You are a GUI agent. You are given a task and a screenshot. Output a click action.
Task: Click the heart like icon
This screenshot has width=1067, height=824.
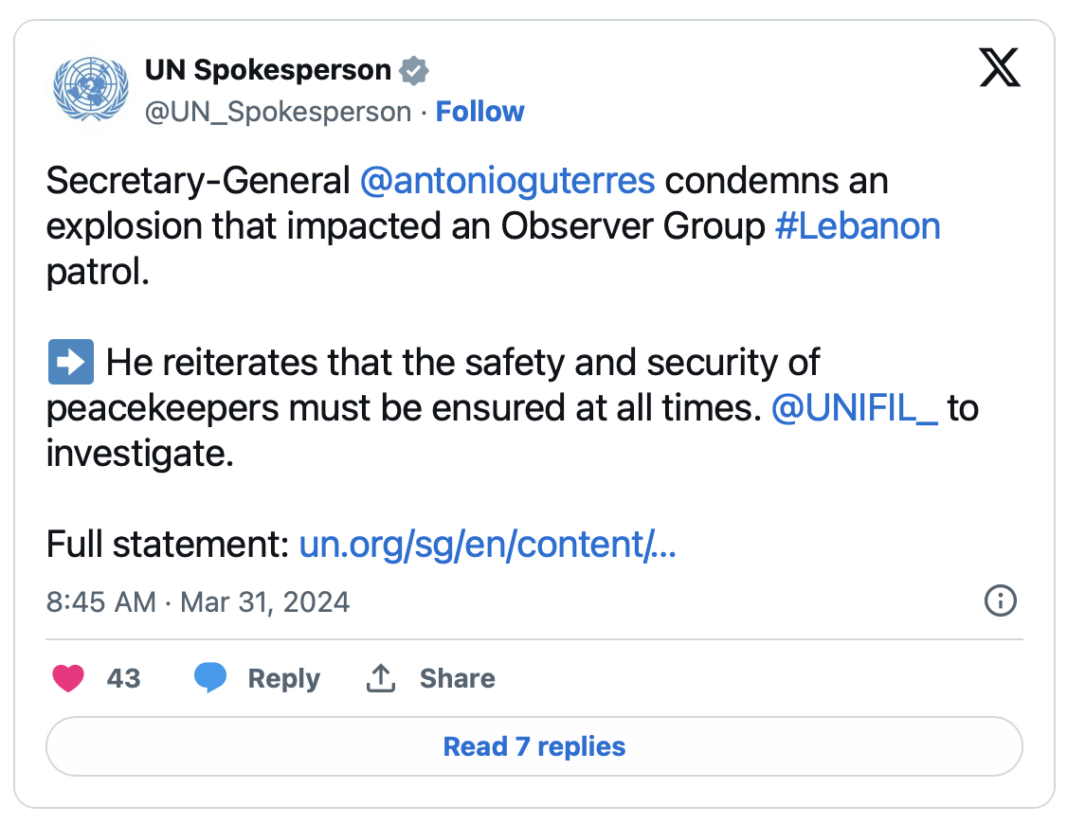68,678
